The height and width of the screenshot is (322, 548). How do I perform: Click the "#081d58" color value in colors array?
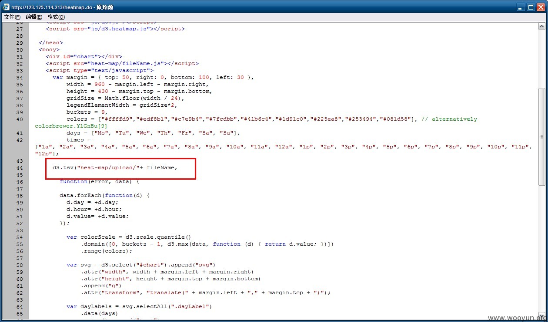coord(395,119)
